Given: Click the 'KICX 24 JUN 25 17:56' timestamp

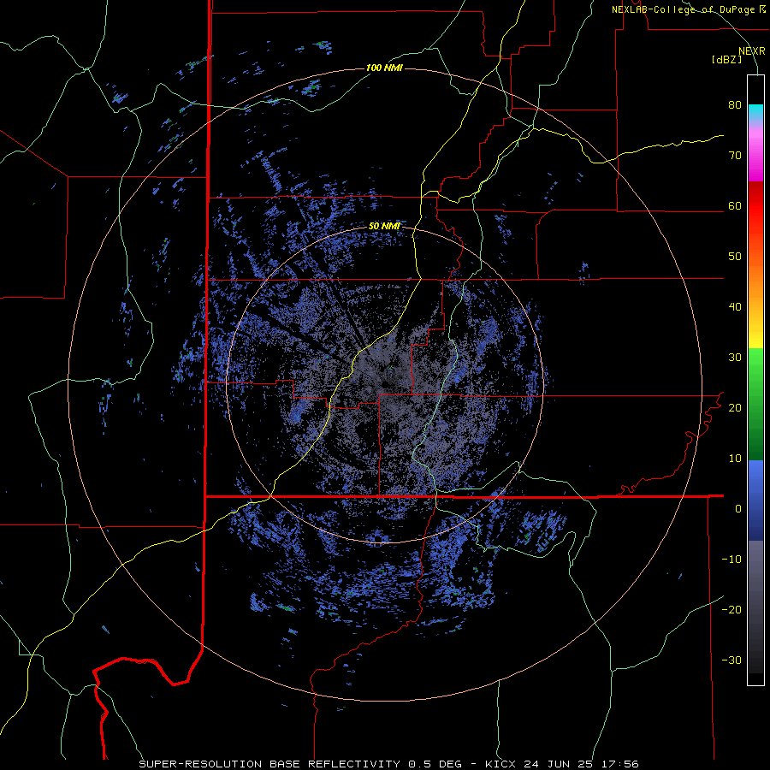Looking at the screenshot, I should [562, 764].
